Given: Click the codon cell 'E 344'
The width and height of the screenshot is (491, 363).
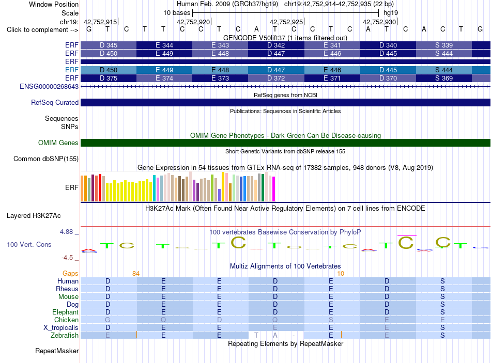Looking at the screenshot, I should pos(164,45).
